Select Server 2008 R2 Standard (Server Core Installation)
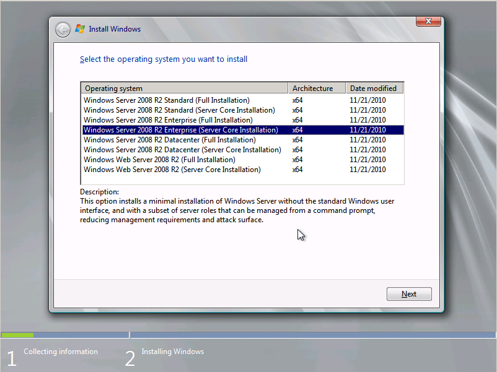 [x=179, y=110]
